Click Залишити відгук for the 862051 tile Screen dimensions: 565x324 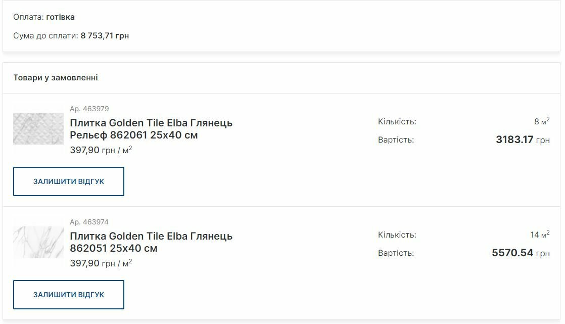[69, 295]
